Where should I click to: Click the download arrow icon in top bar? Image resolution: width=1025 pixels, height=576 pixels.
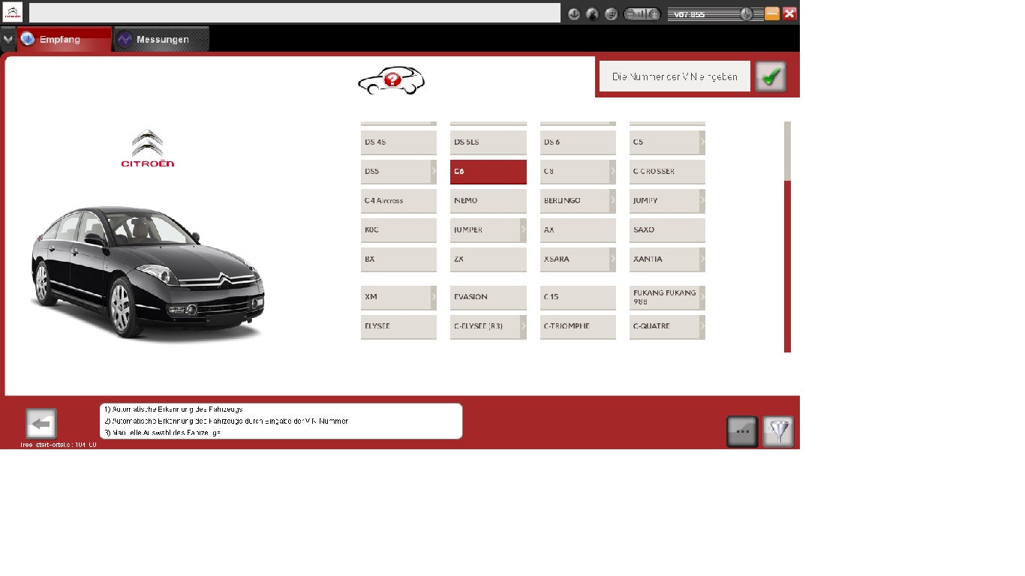coord(574,13)
